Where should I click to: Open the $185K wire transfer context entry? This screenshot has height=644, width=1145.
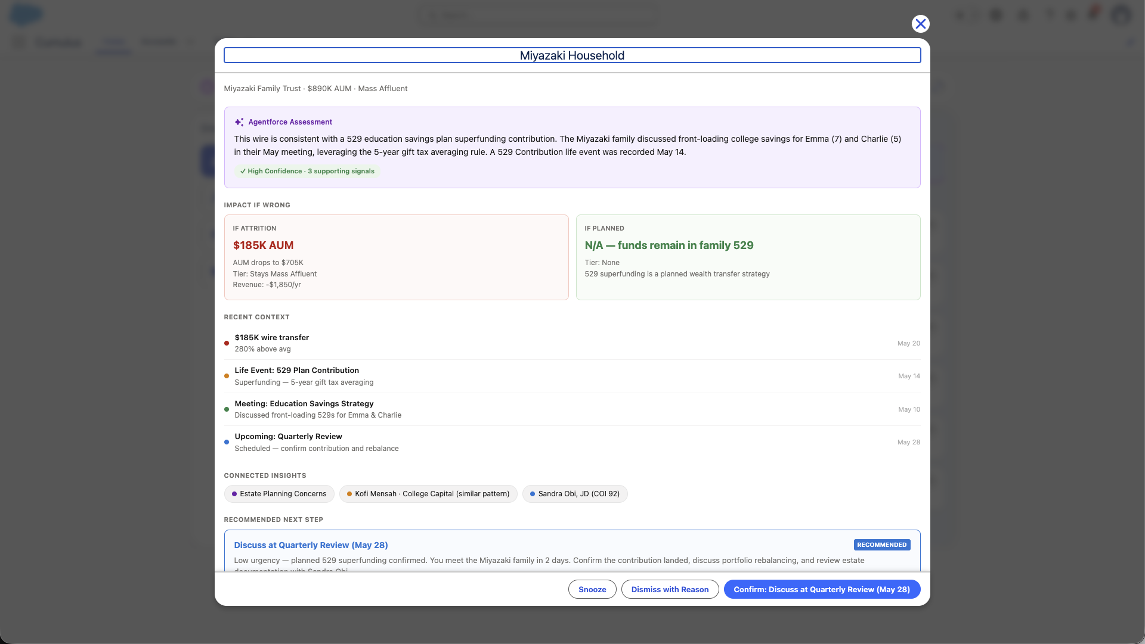[x=572, y=343]
